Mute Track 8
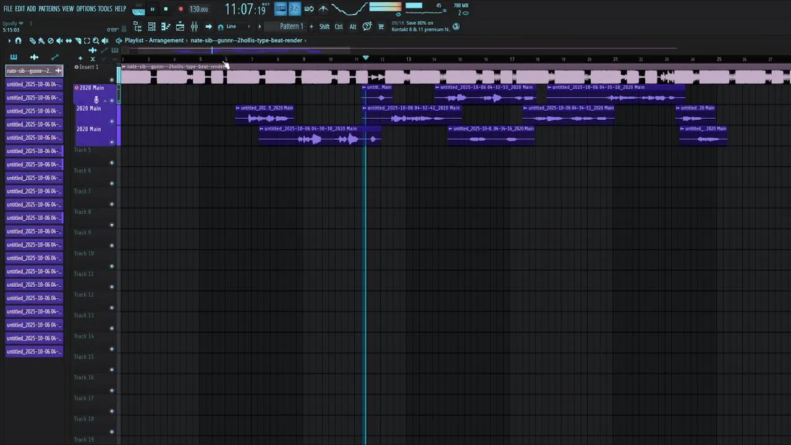 (x=112, y=225)
